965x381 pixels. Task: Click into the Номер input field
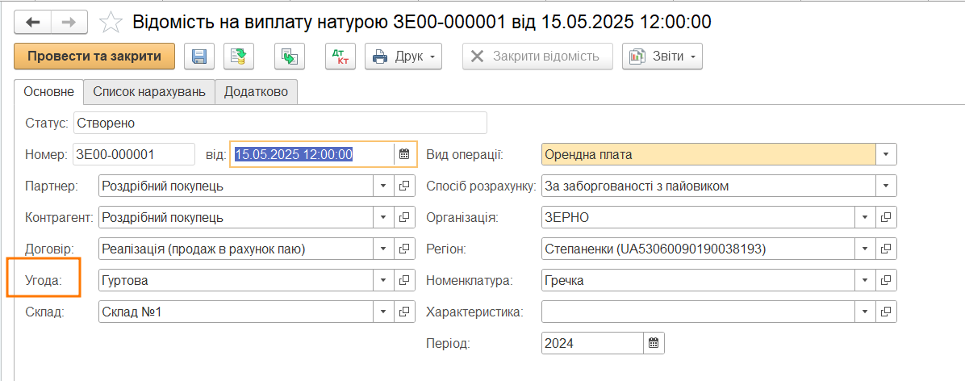(x=133, y=154)
